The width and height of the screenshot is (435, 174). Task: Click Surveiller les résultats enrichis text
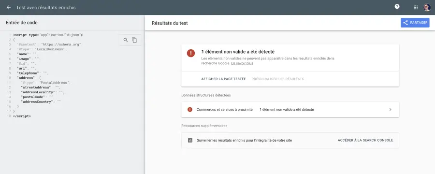[244, 141]
